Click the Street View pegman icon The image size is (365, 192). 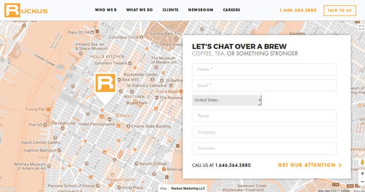pyautogui.click(x=362, y=163)
